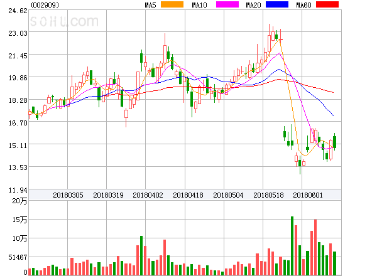The image size is (377, 276).
Task: Click the 10万 volume axis label
Action: click(19, 238)
